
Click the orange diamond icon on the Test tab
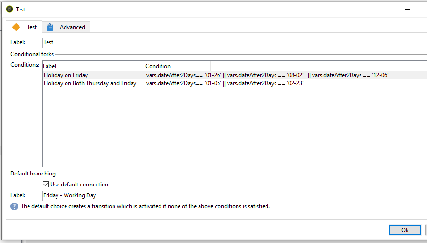(x=16, y=27)
